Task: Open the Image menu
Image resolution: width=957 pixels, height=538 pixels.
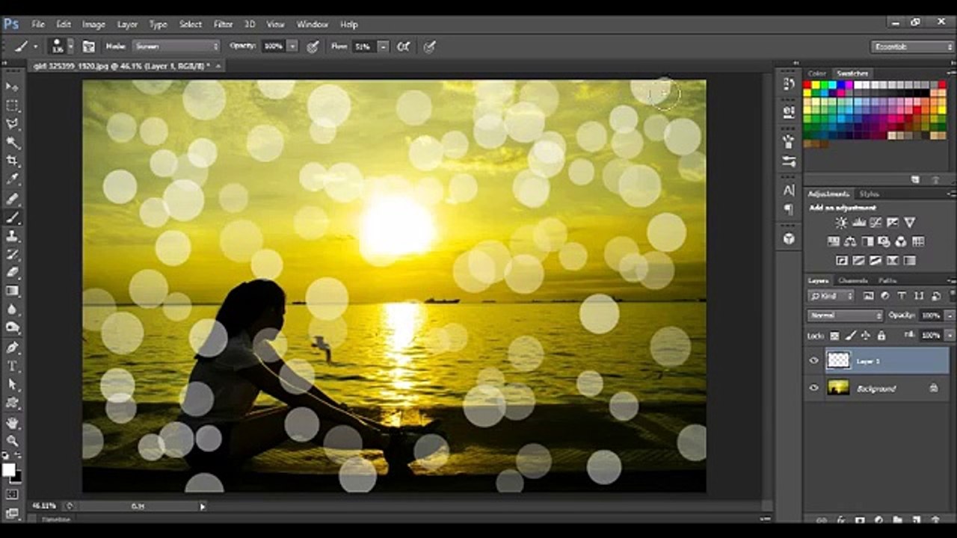Action: 93,24
